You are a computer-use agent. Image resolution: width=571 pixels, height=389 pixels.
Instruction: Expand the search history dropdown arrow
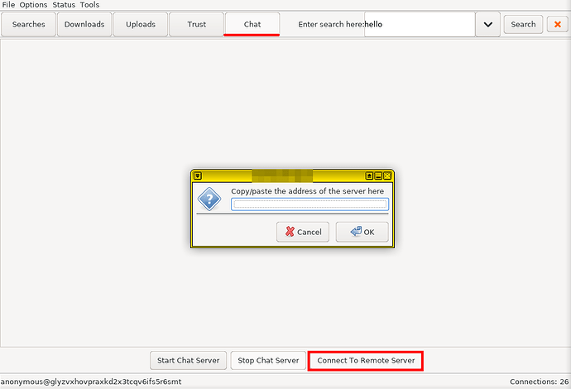pyautogui.click(x=487, y=24)
